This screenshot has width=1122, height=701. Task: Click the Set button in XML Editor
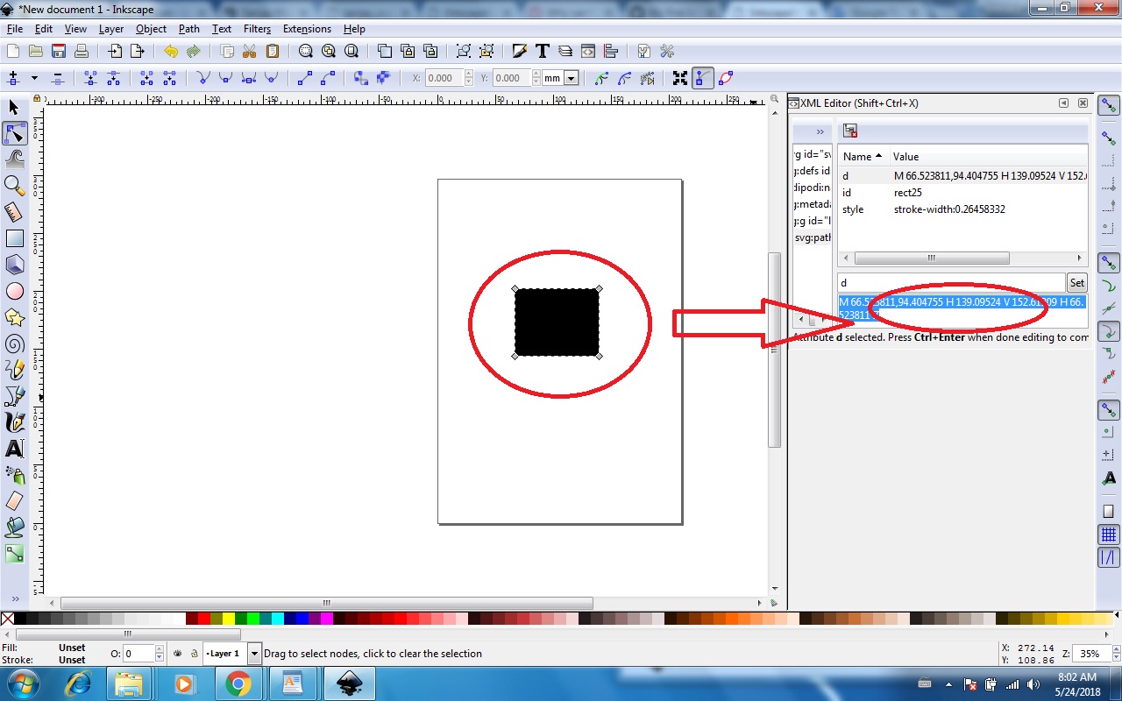[x=1076, y=282]
